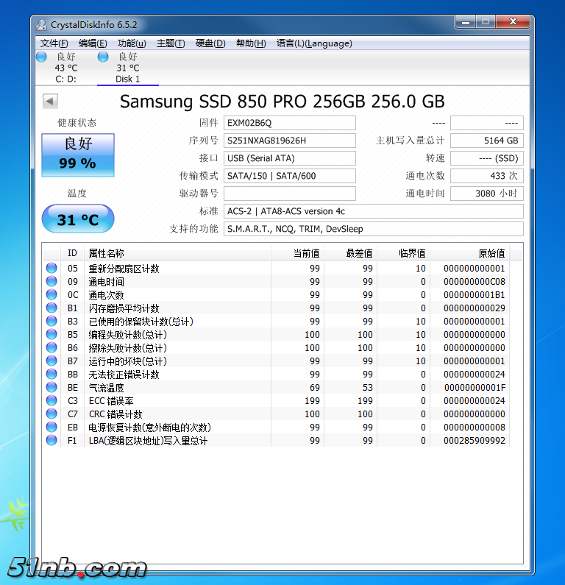This screenshot has height=585, width=565.
Task: Click the 31 °C temperature button
Action: tap(78, 219)
